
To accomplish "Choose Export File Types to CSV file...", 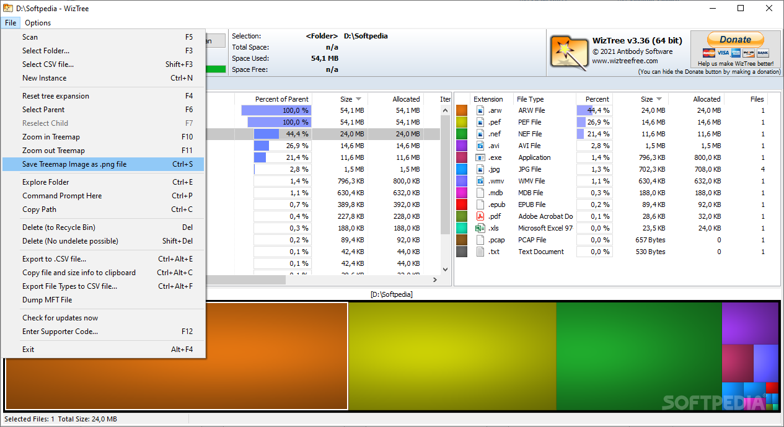I will (103, 286).
